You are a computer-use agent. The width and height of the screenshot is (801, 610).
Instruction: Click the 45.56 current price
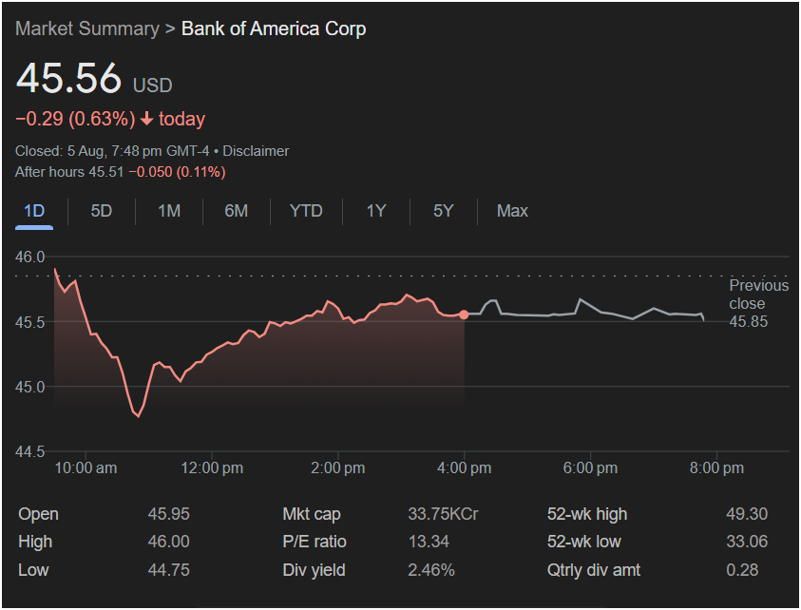(x=68, y=78)
